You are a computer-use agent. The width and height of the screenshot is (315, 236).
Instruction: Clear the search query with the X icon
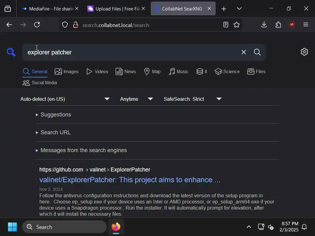[x=244, y=52]
